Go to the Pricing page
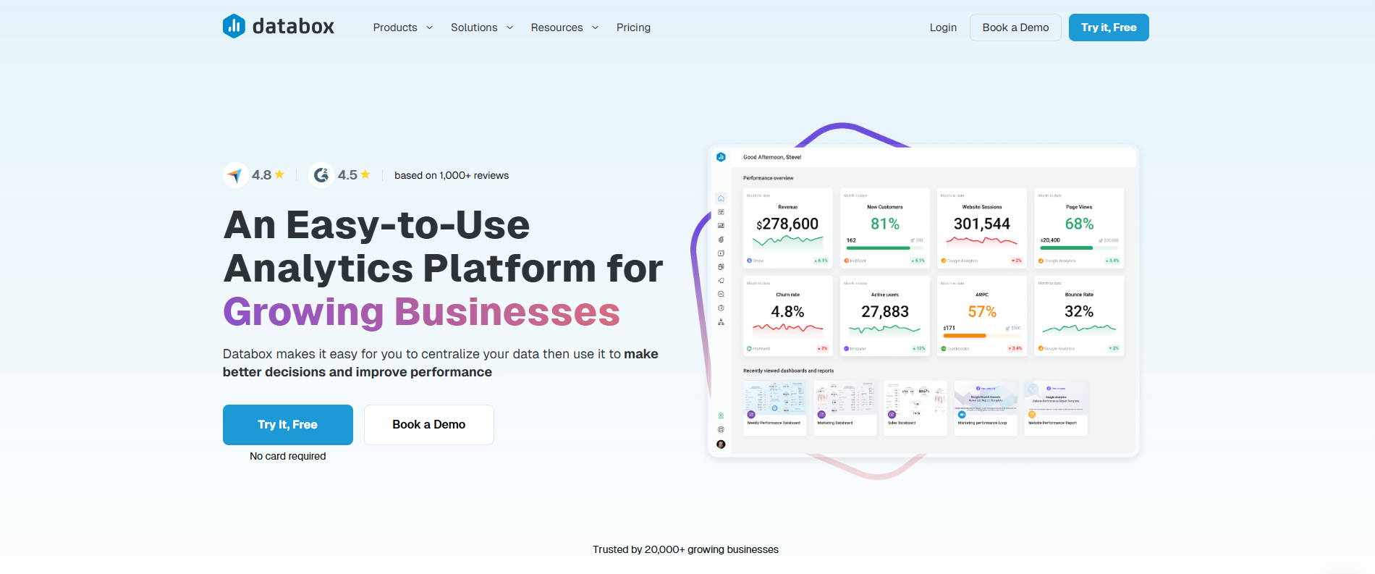1375x574 pixels. (x=633, y=28)
